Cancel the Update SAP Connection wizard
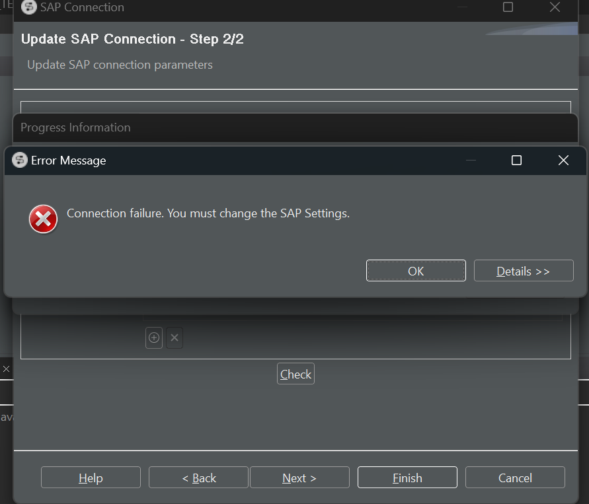Image resolution: width=589 pixels, height=504 pixels. 515,478
